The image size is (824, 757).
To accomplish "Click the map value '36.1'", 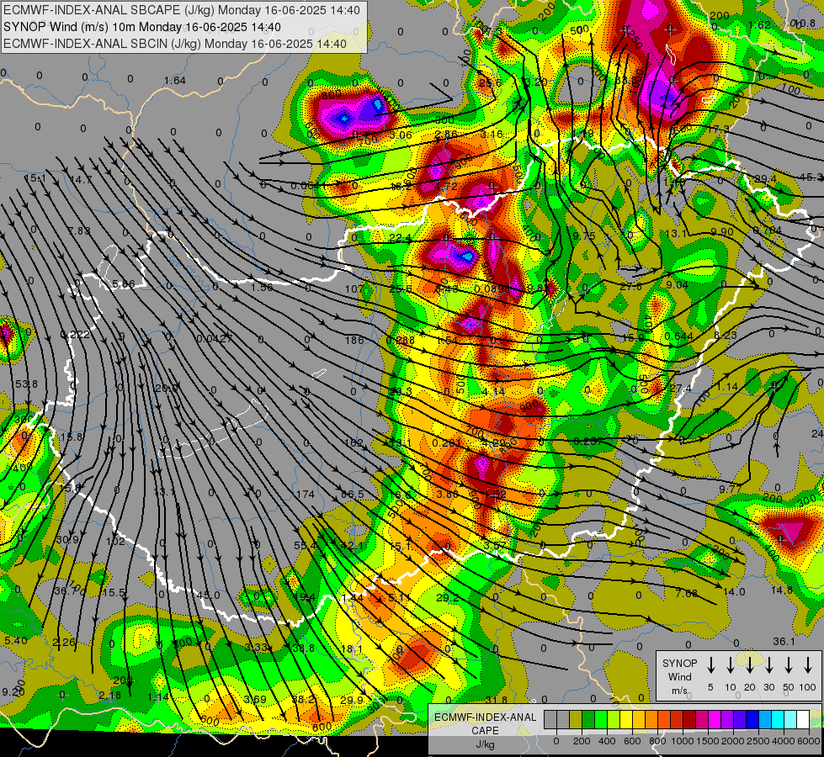I will (784, 642).
